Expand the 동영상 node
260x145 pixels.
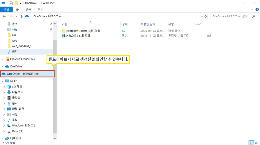click(4, 98)
